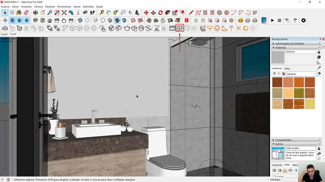The height and width of the screenshot is (182, 325).
Task: Toggle section fill display
Action: (27, 20)
